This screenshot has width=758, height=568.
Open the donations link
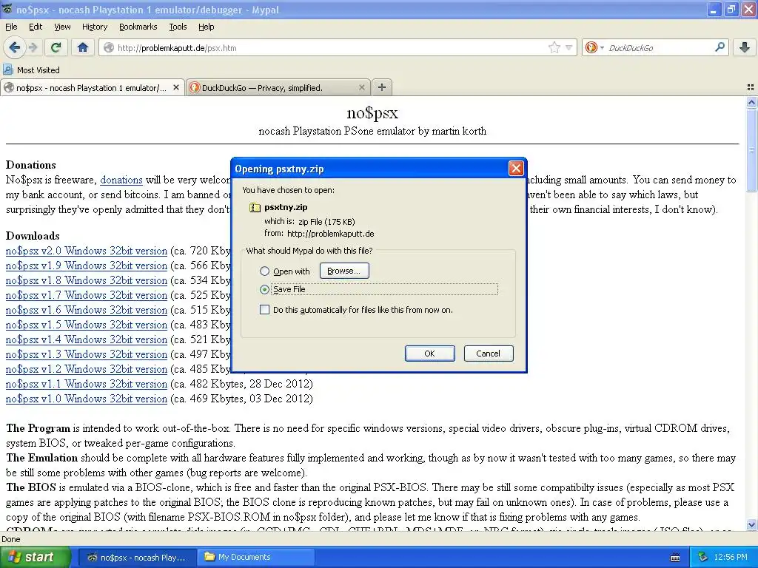(x=121, y=180)
